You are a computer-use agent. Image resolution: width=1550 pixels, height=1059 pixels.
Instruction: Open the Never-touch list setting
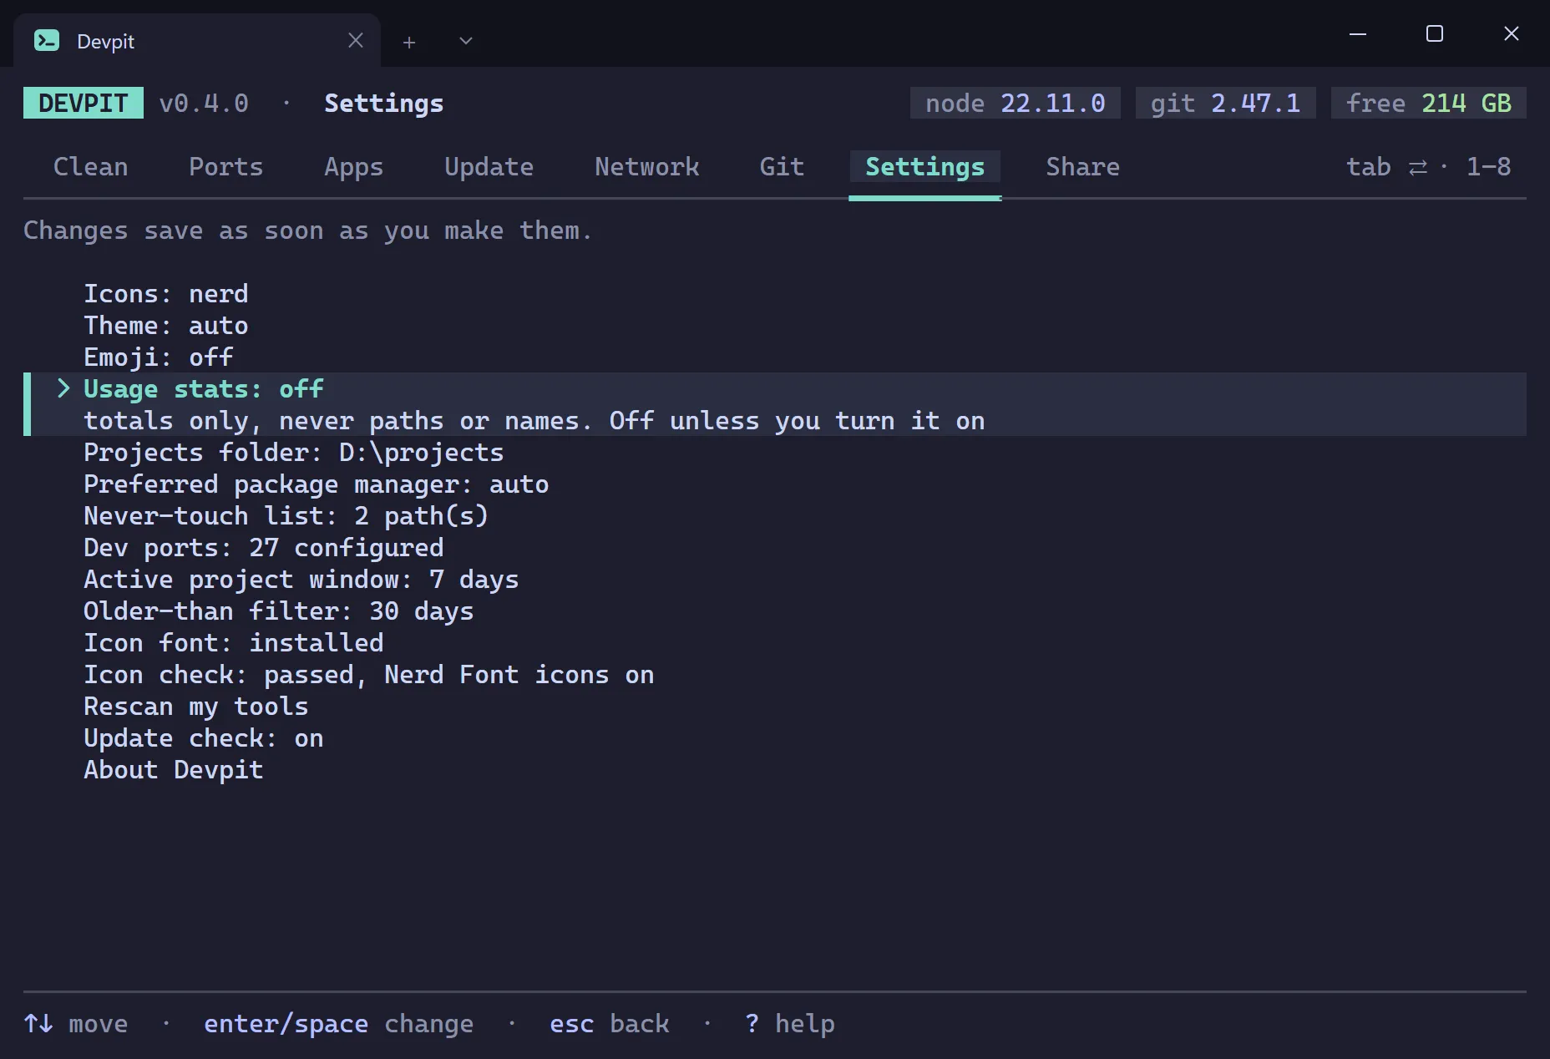pyautogui.click(x=286, y=516)
